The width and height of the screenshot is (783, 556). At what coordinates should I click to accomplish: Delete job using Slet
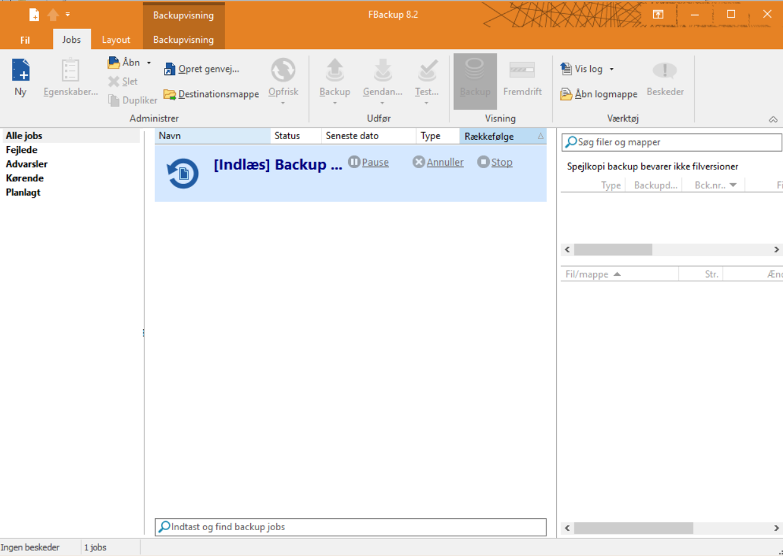pyautogui.click(x=123, y=81)
